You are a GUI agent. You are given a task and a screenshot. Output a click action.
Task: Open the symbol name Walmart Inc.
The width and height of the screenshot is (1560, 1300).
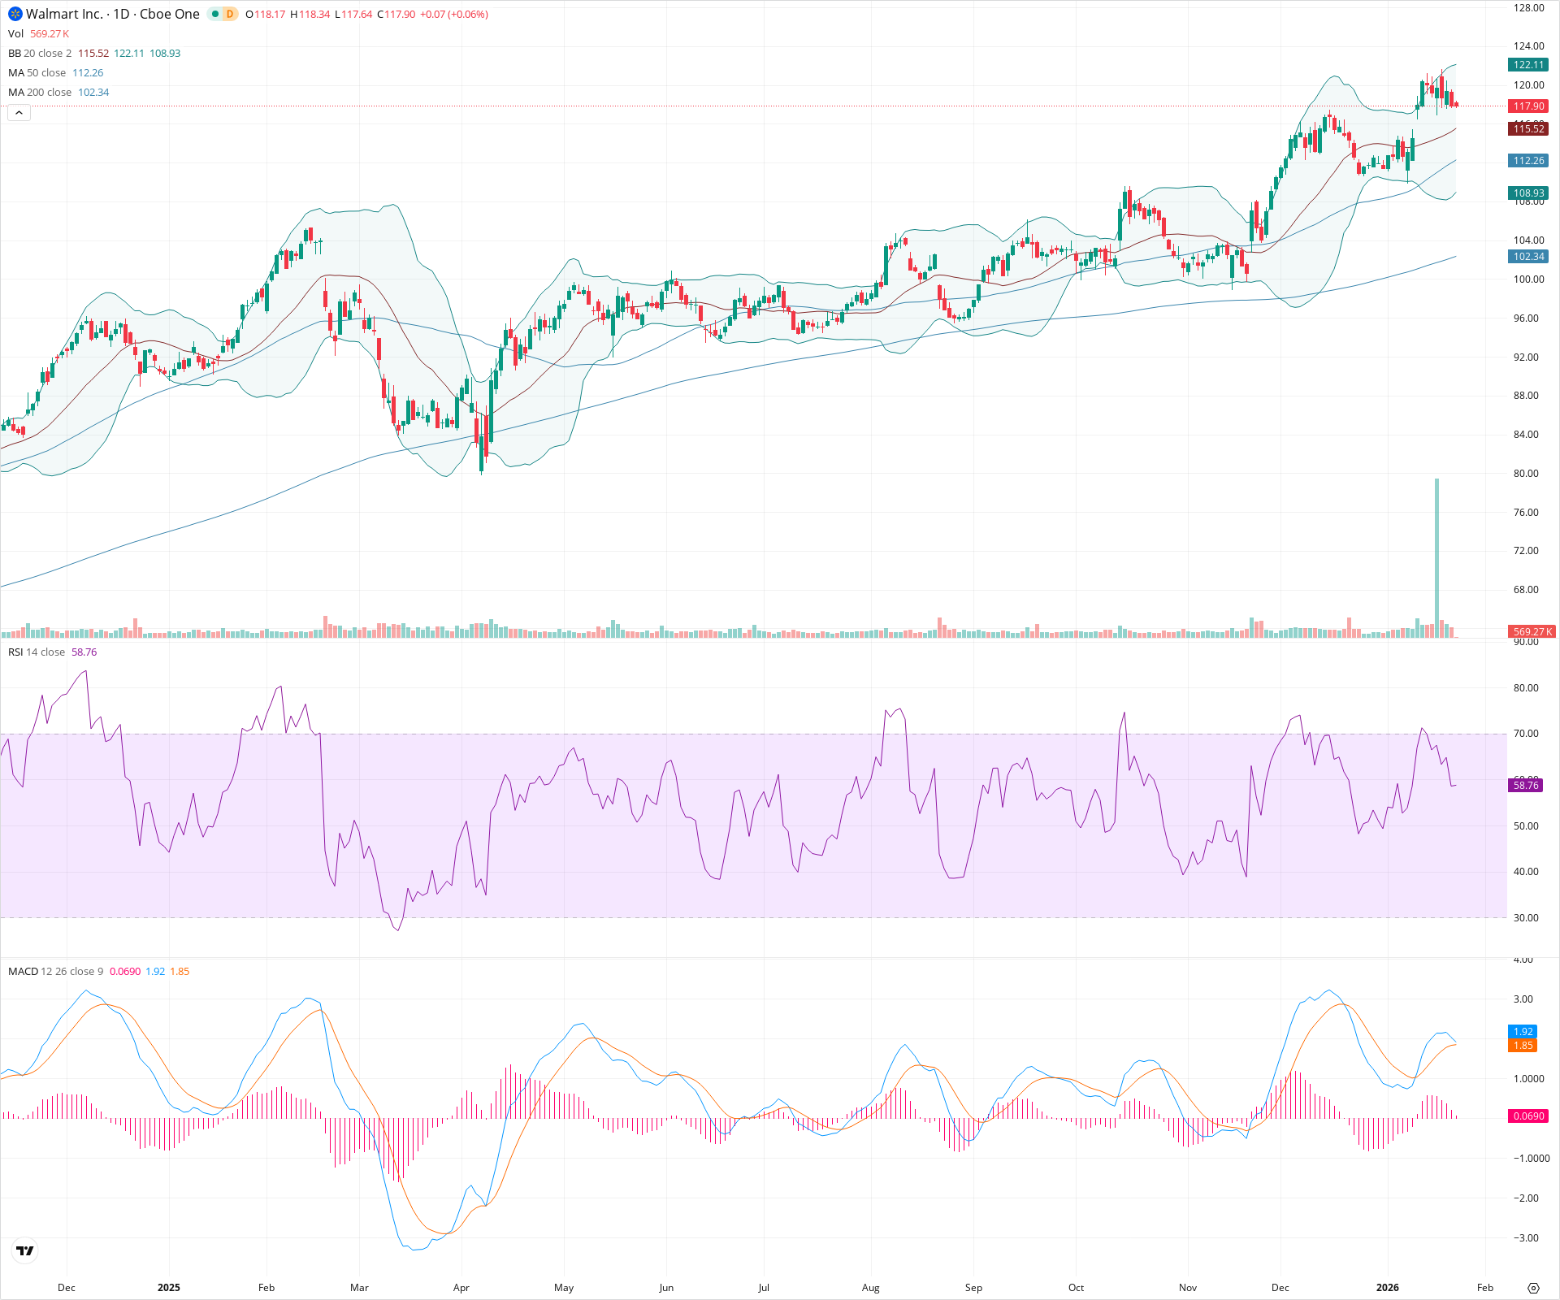[x=65, y=14]
